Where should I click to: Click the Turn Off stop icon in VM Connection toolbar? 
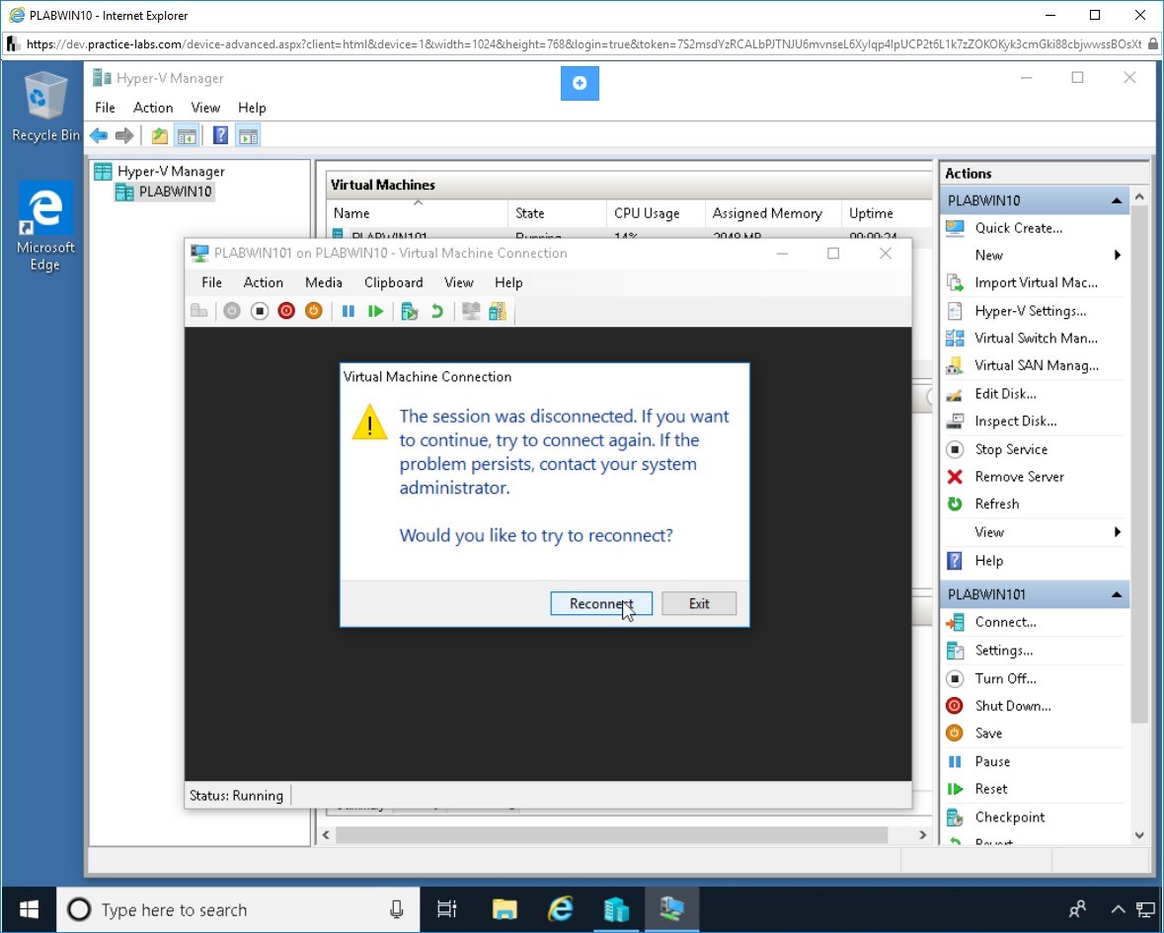[259, 311]
